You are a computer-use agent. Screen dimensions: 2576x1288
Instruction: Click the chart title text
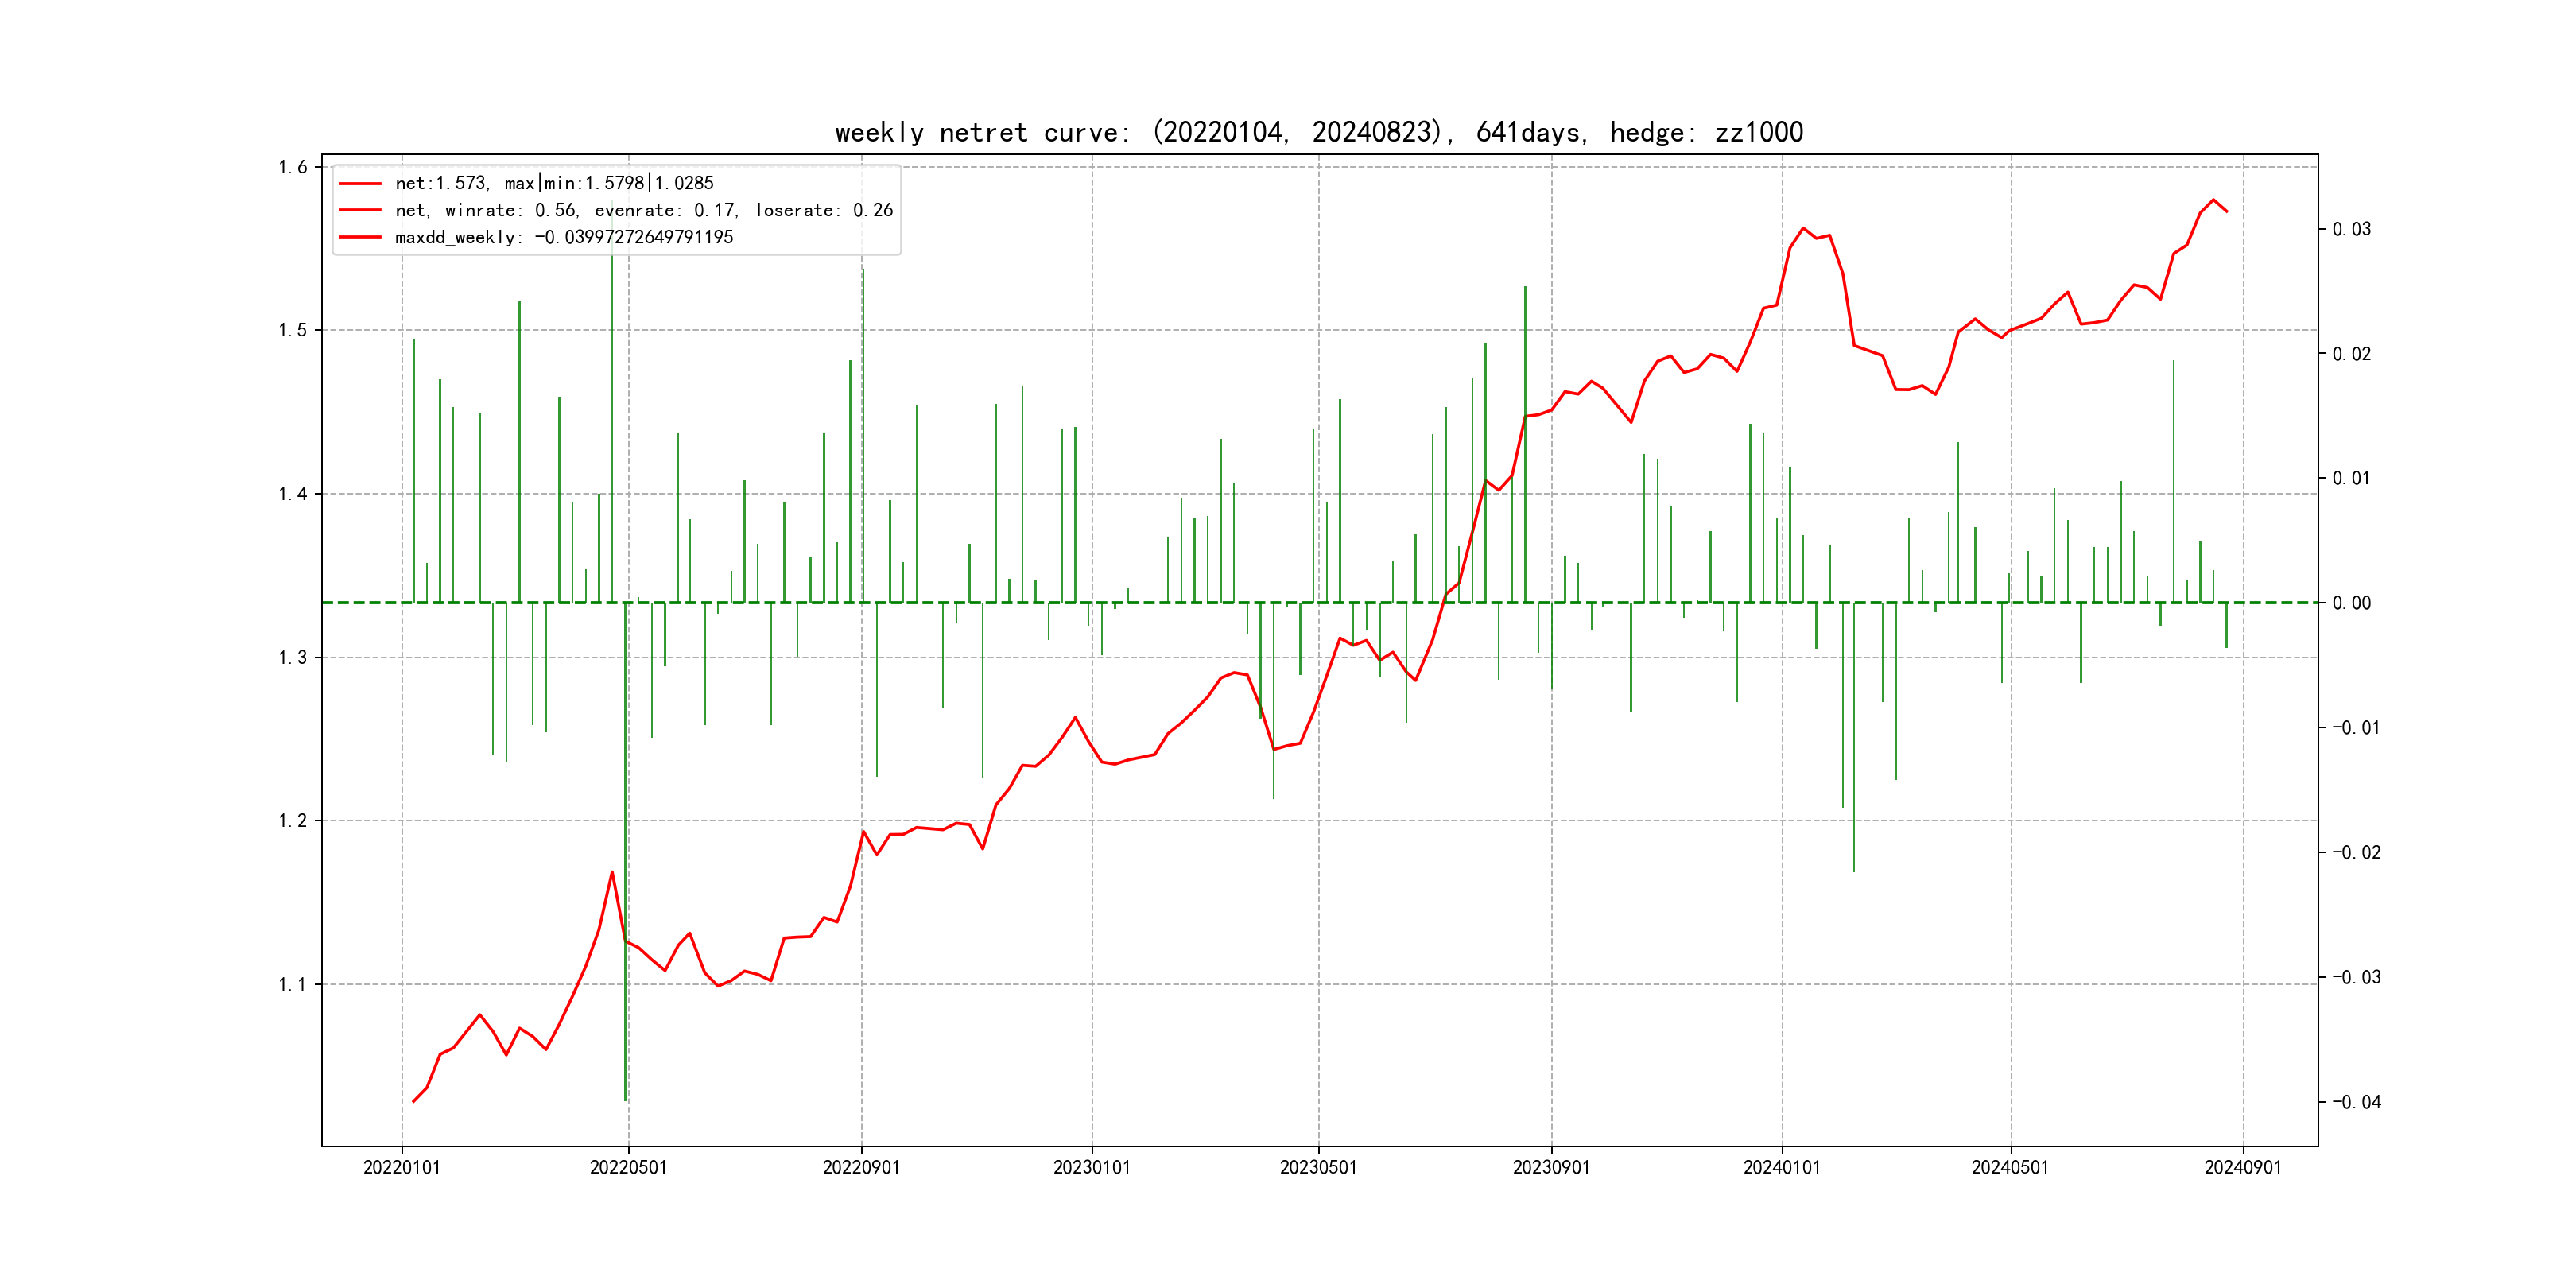[1318, 132]
